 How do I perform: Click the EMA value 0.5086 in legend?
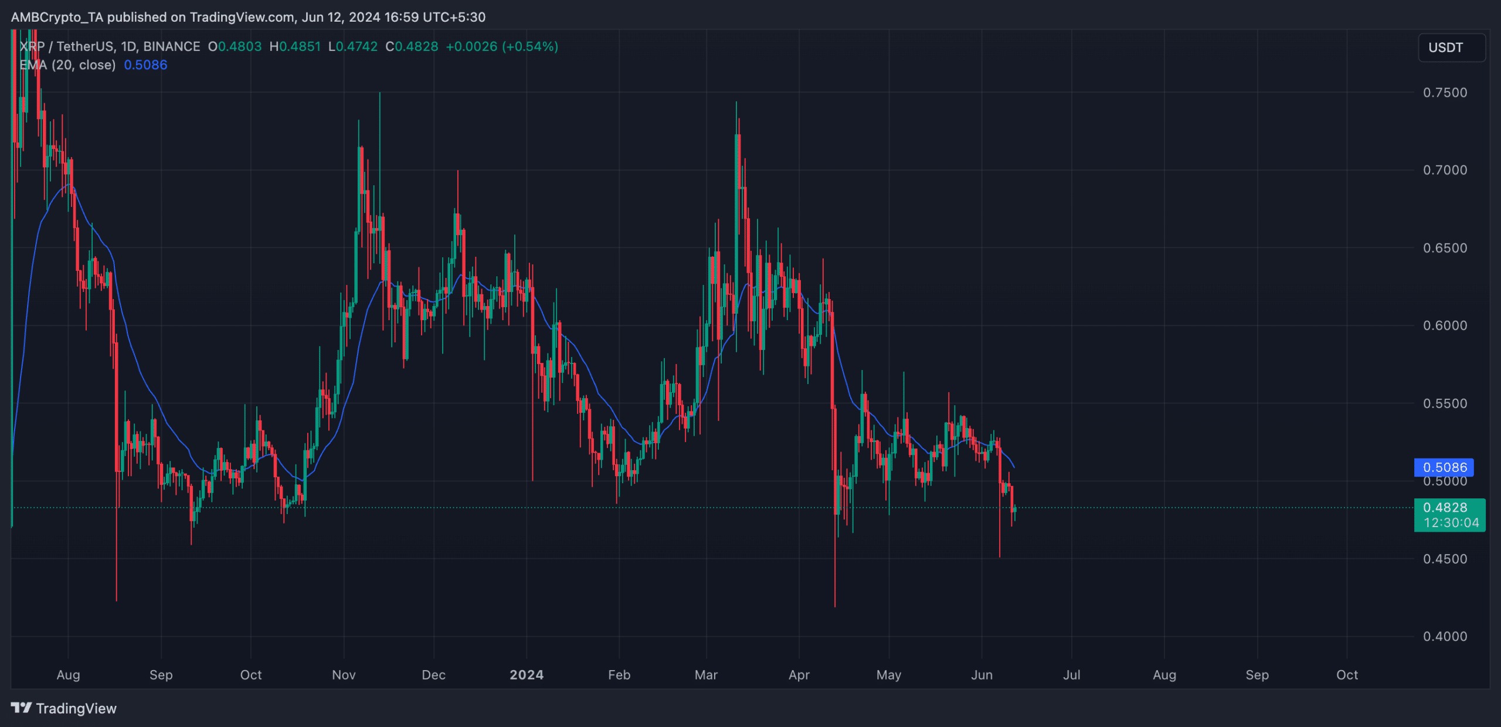click(145, 65)
